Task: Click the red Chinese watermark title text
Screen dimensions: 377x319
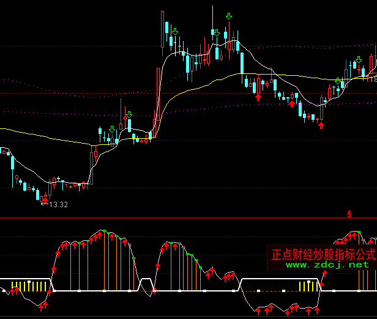Action: (323, 254)
